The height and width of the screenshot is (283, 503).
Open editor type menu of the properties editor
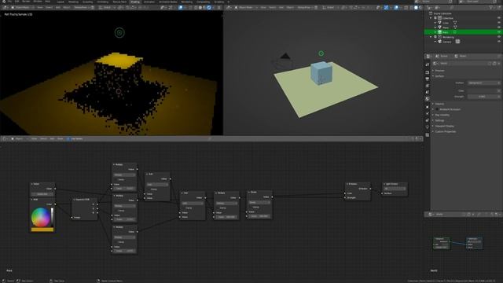pos(428,56)
